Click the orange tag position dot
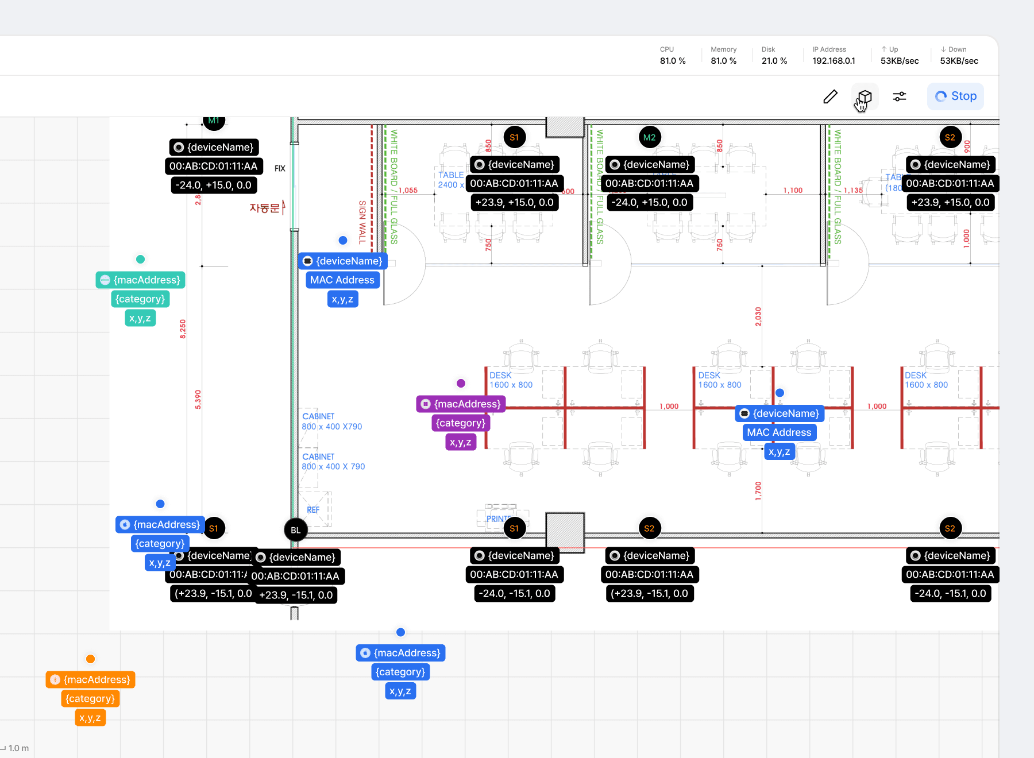This screenshot has height=758, width=1034. [90, 659]
